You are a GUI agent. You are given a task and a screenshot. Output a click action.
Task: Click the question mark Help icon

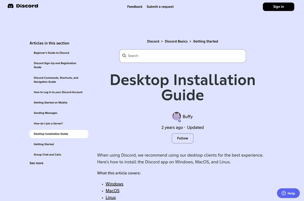(x=284, y=193)
